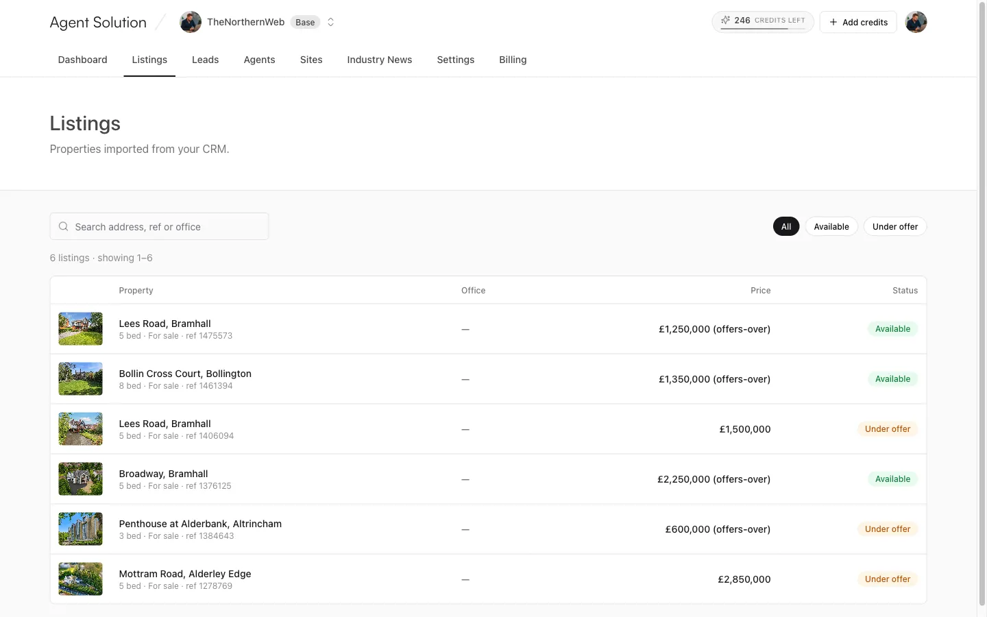This screenshot has height=617, width=987.
Task: Open the Broadway, Bramhall thumbnail
Action: [80, 479]
